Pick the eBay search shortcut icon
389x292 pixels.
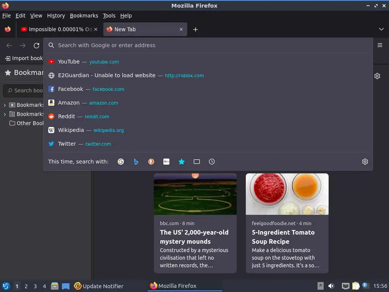166,162
